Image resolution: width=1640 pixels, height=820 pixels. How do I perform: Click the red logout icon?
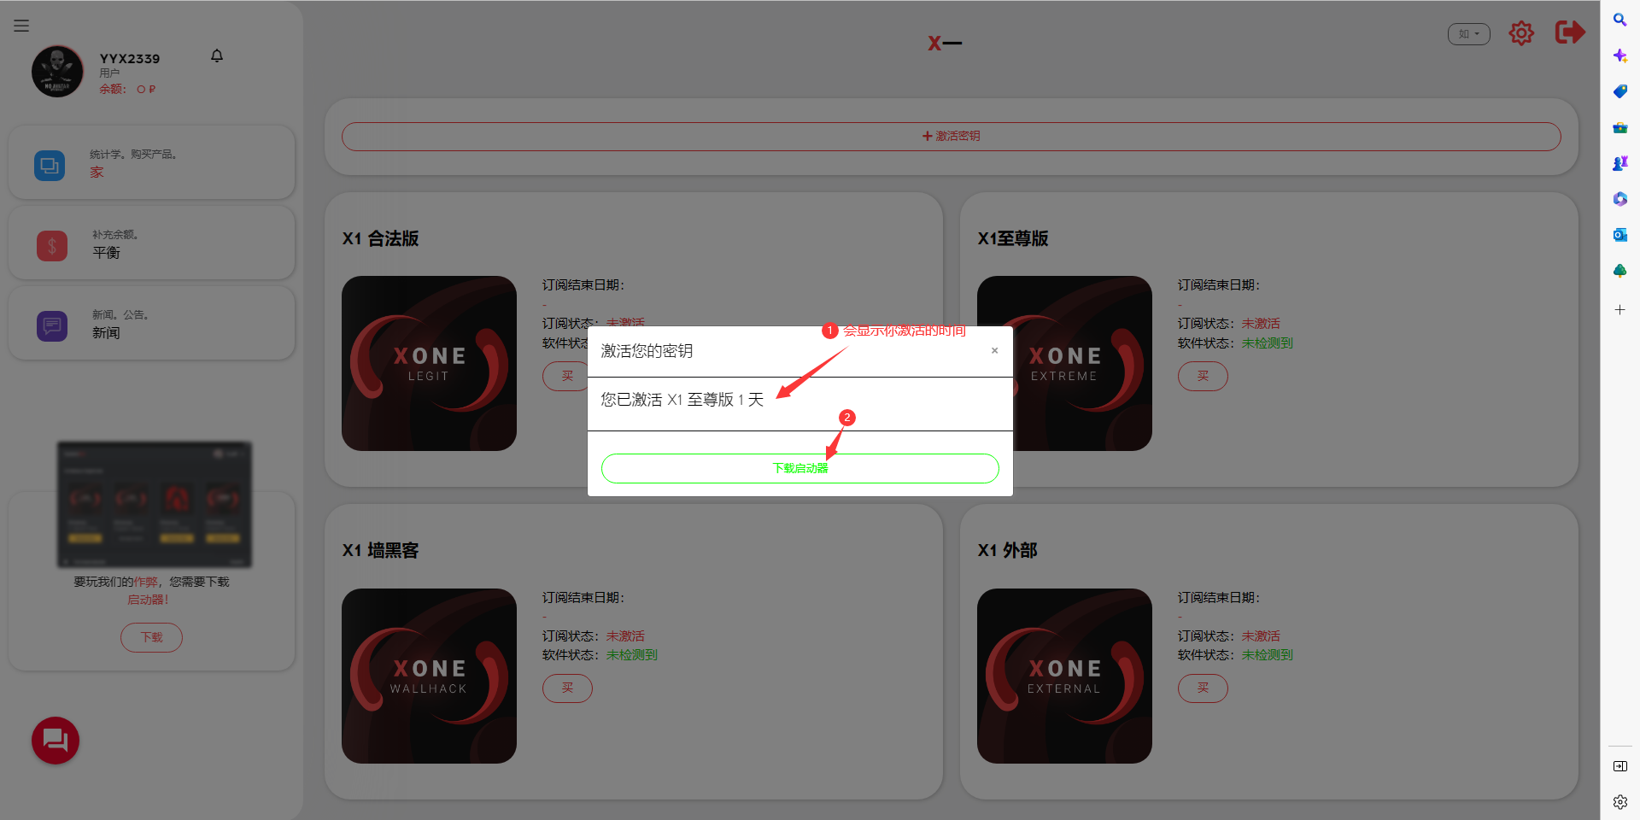1569,32
